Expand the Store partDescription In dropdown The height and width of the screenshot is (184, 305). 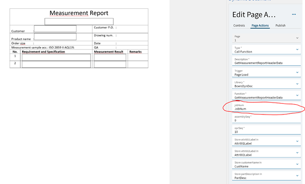tap(266, 176)
